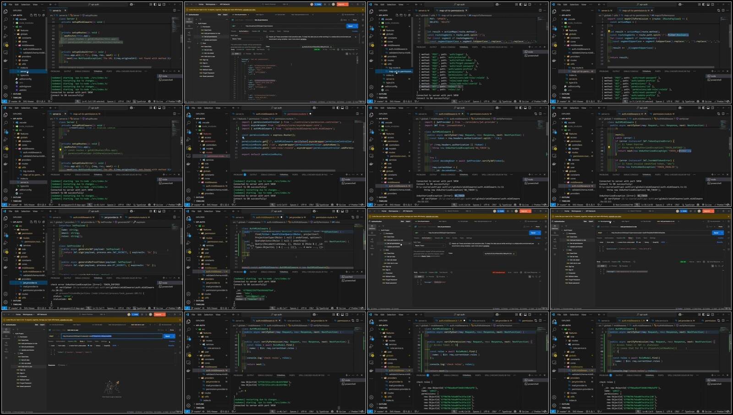
Task: Dismiss the yellow banner in astronaut Postman window
Action: [x=180, y=319]
